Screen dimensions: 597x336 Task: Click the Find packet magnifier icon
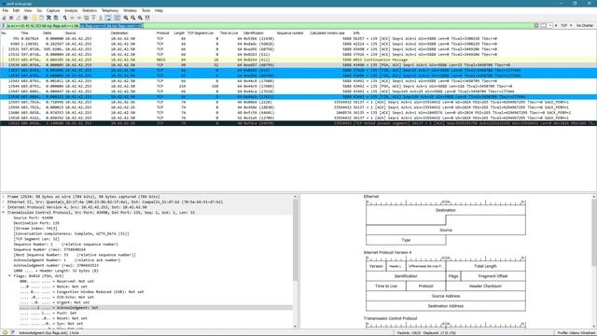click(x=65, y=18)
